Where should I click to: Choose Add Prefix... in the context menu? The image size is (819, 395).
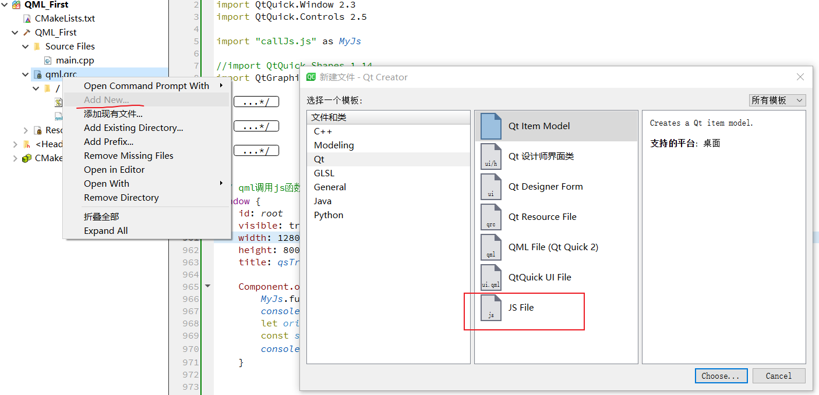tap(146, 142)
